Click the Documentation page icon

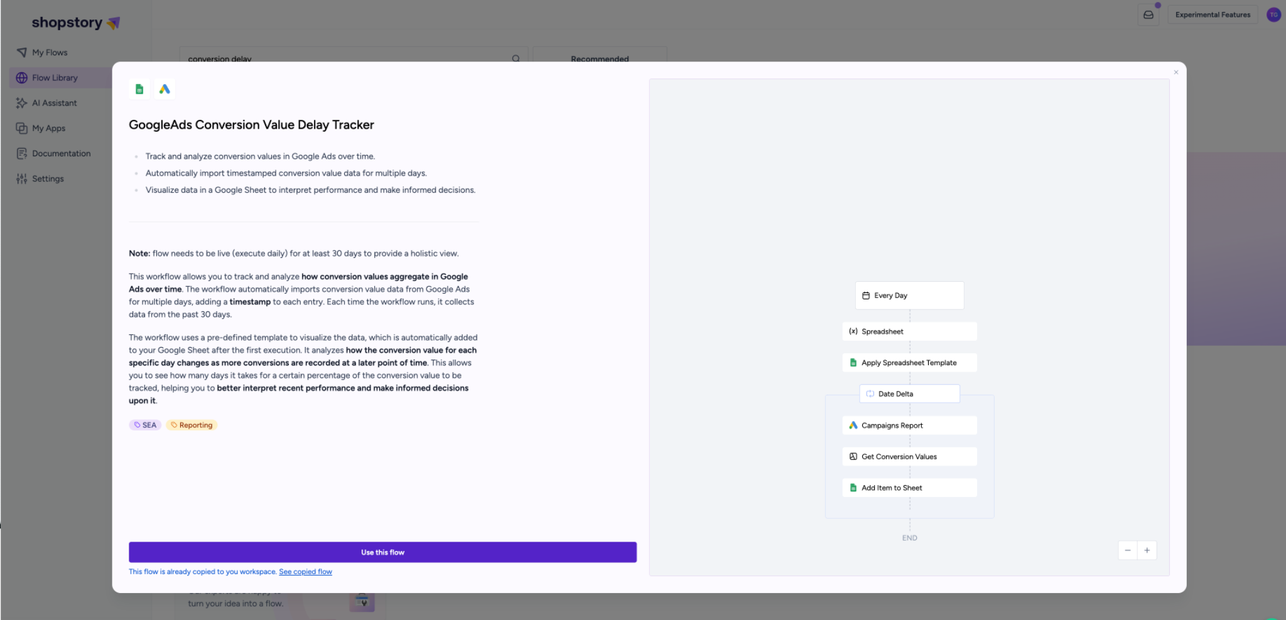(22, 153)
